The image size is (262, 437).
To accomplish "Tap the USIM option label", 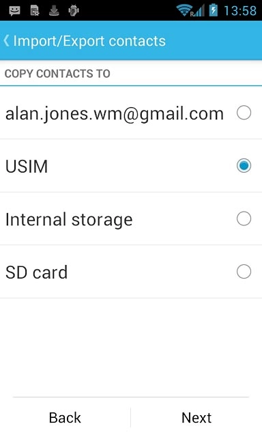I will (27, 167).
